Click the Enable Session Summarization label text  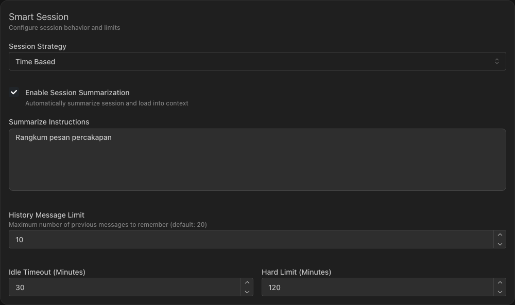coord(77,93)
